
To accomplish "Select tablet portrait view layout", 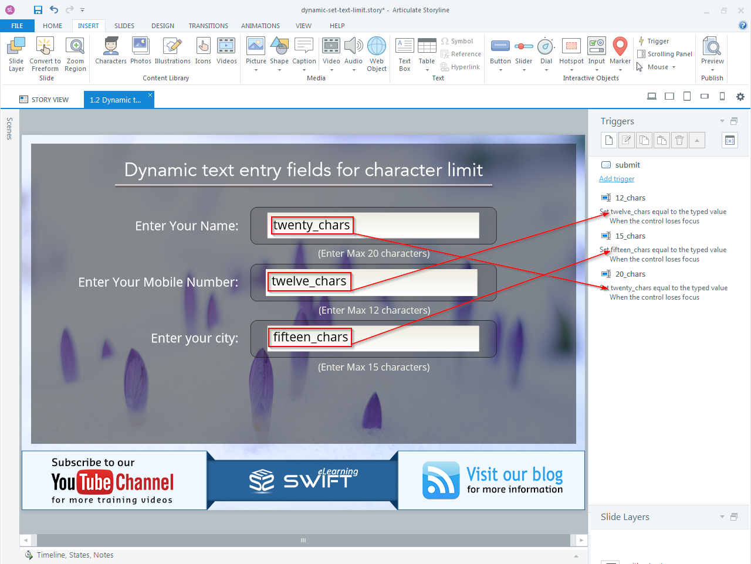I will tap(687, 97).
